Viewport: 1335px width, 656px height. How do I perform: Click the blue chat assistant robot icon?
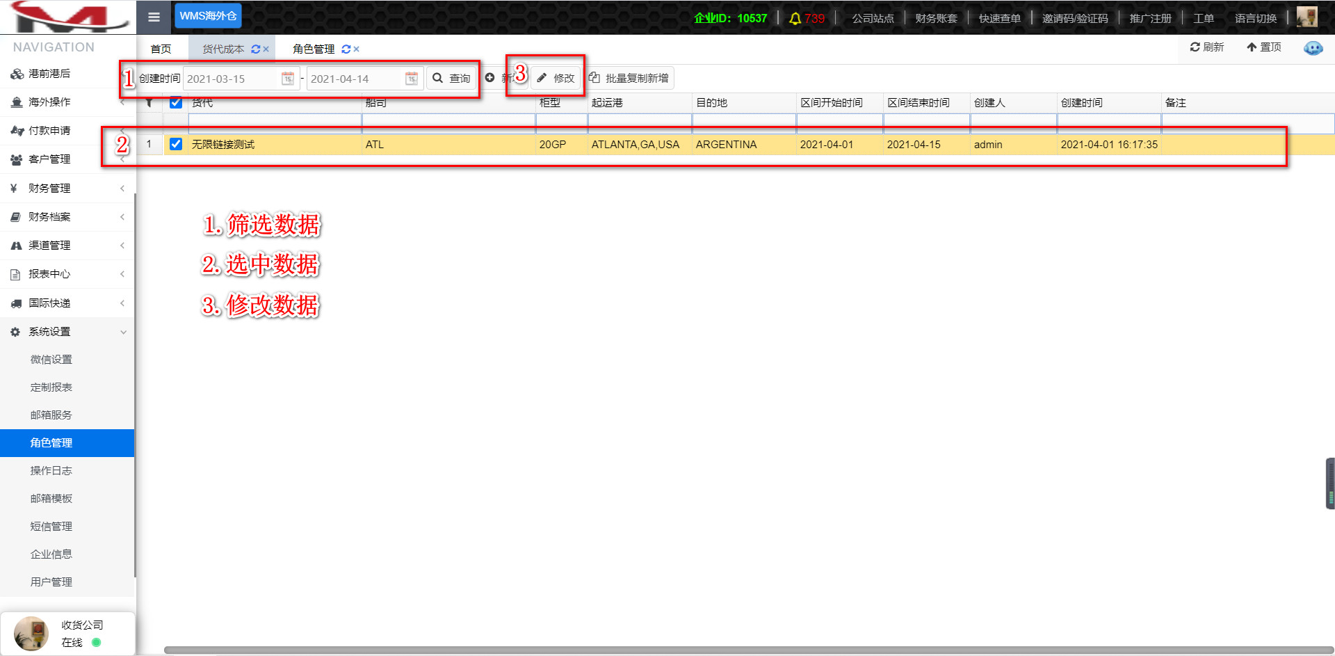click(x=1313, y=48)
